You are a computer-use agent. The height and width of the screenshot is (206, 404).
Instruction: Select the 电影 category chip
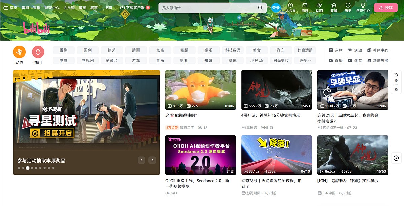pyautogui.click(x=63, y=61)
